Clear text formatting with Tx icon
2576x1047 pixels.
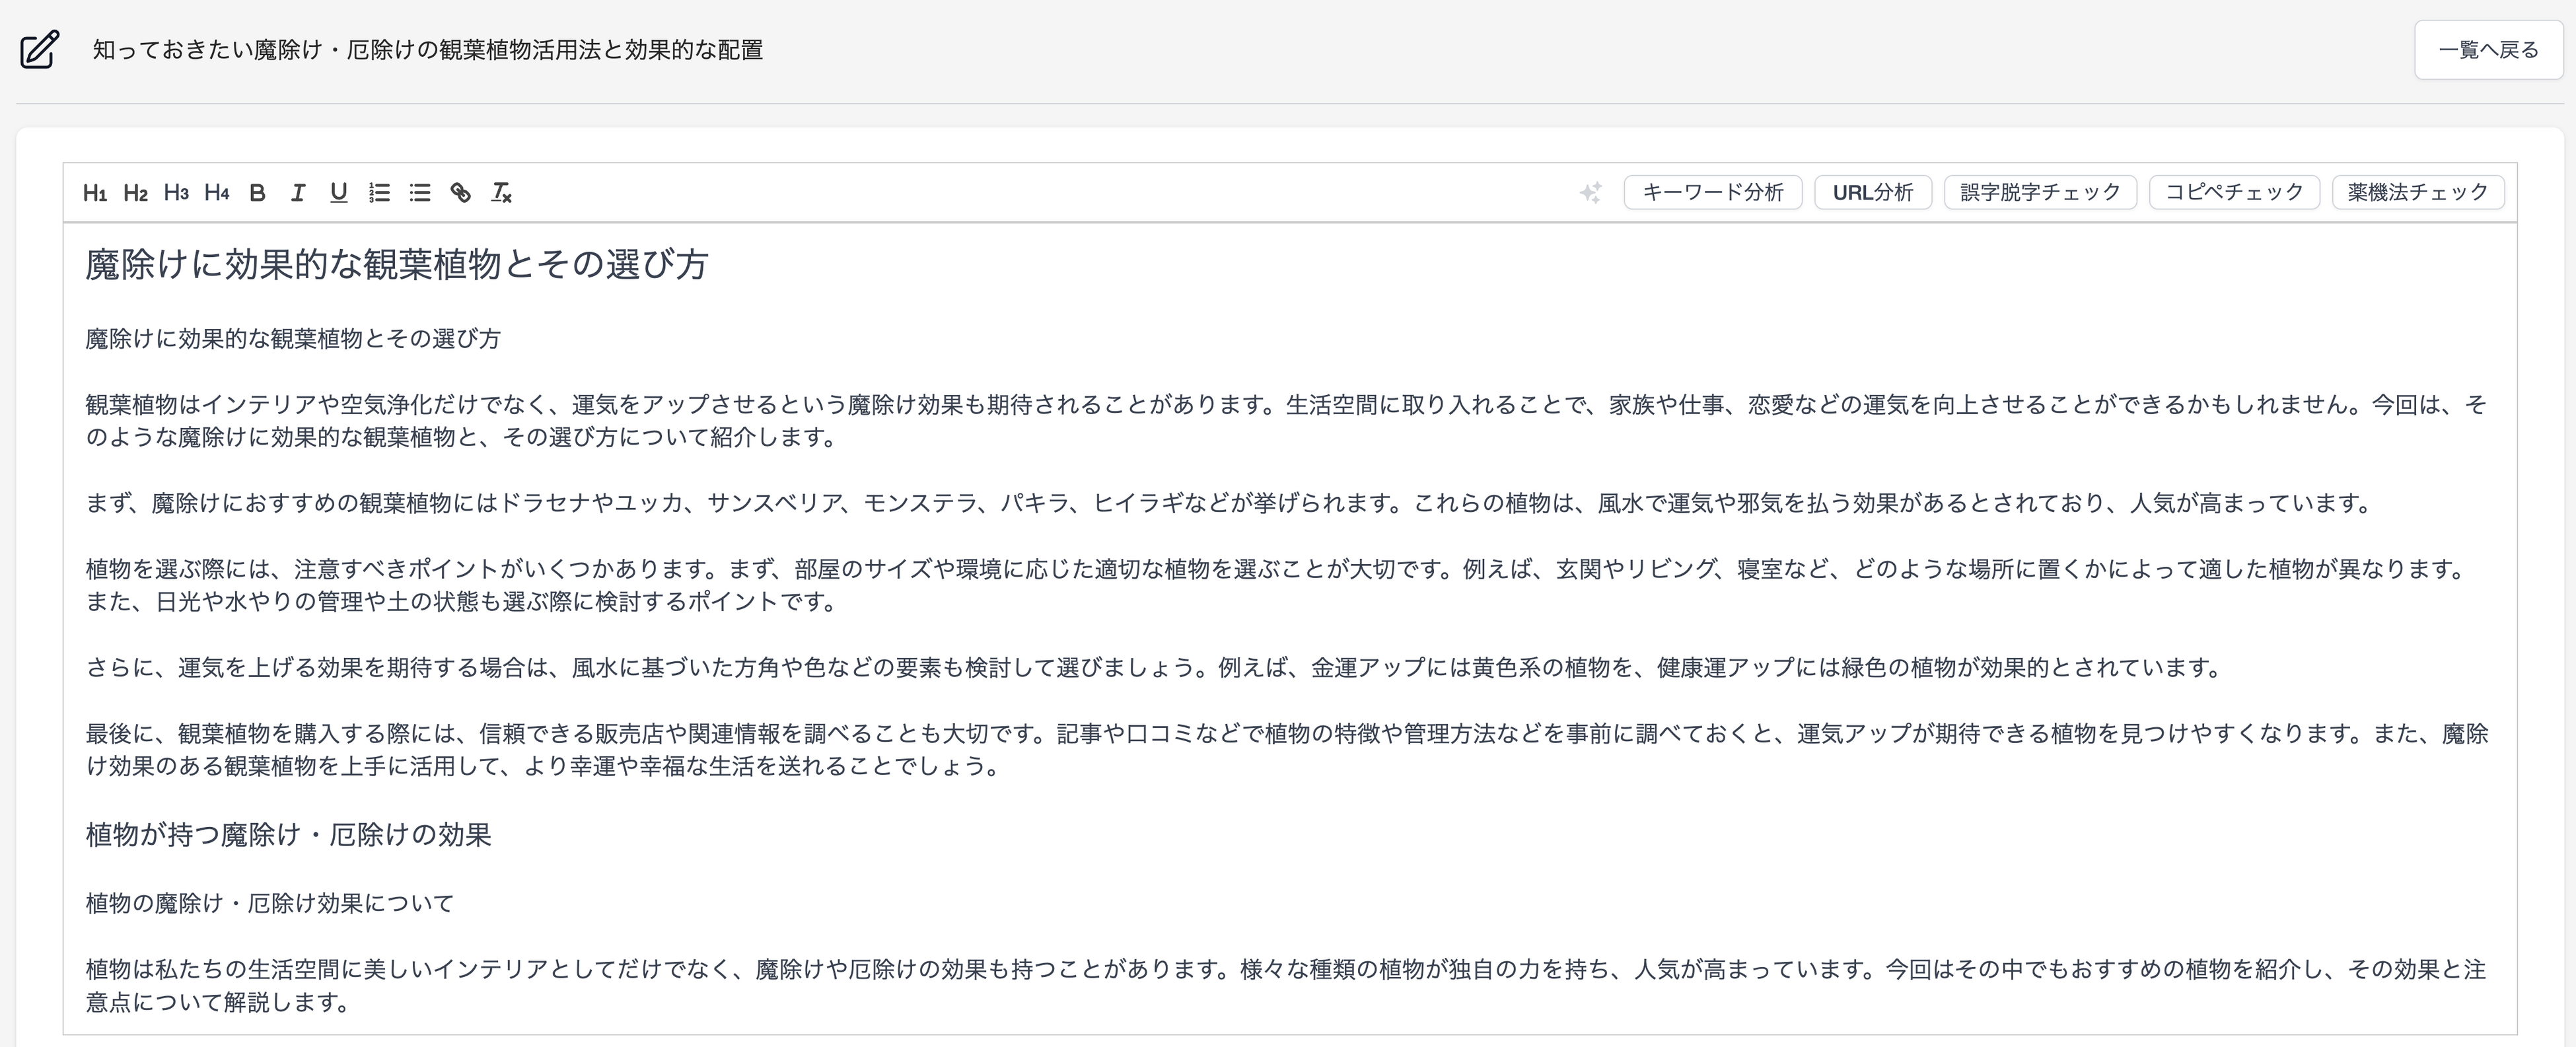point(501,193)
